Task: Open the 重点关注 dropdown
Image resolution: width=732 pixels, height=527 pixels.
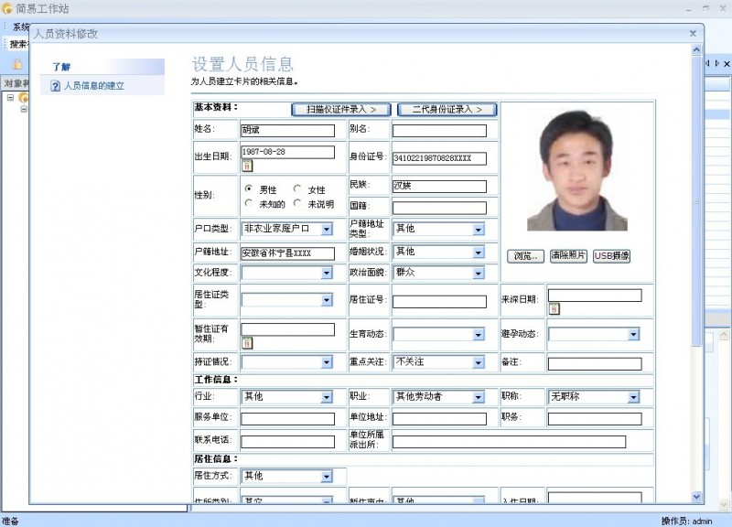Action: pos(479,362)
